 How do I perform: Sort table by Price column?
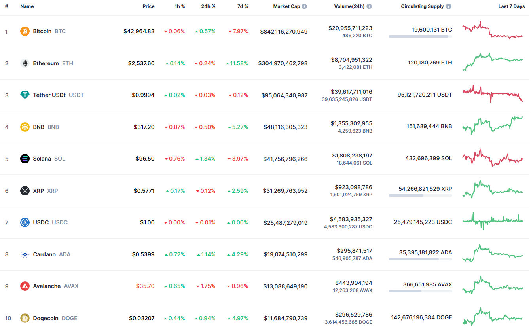point(148,6)
